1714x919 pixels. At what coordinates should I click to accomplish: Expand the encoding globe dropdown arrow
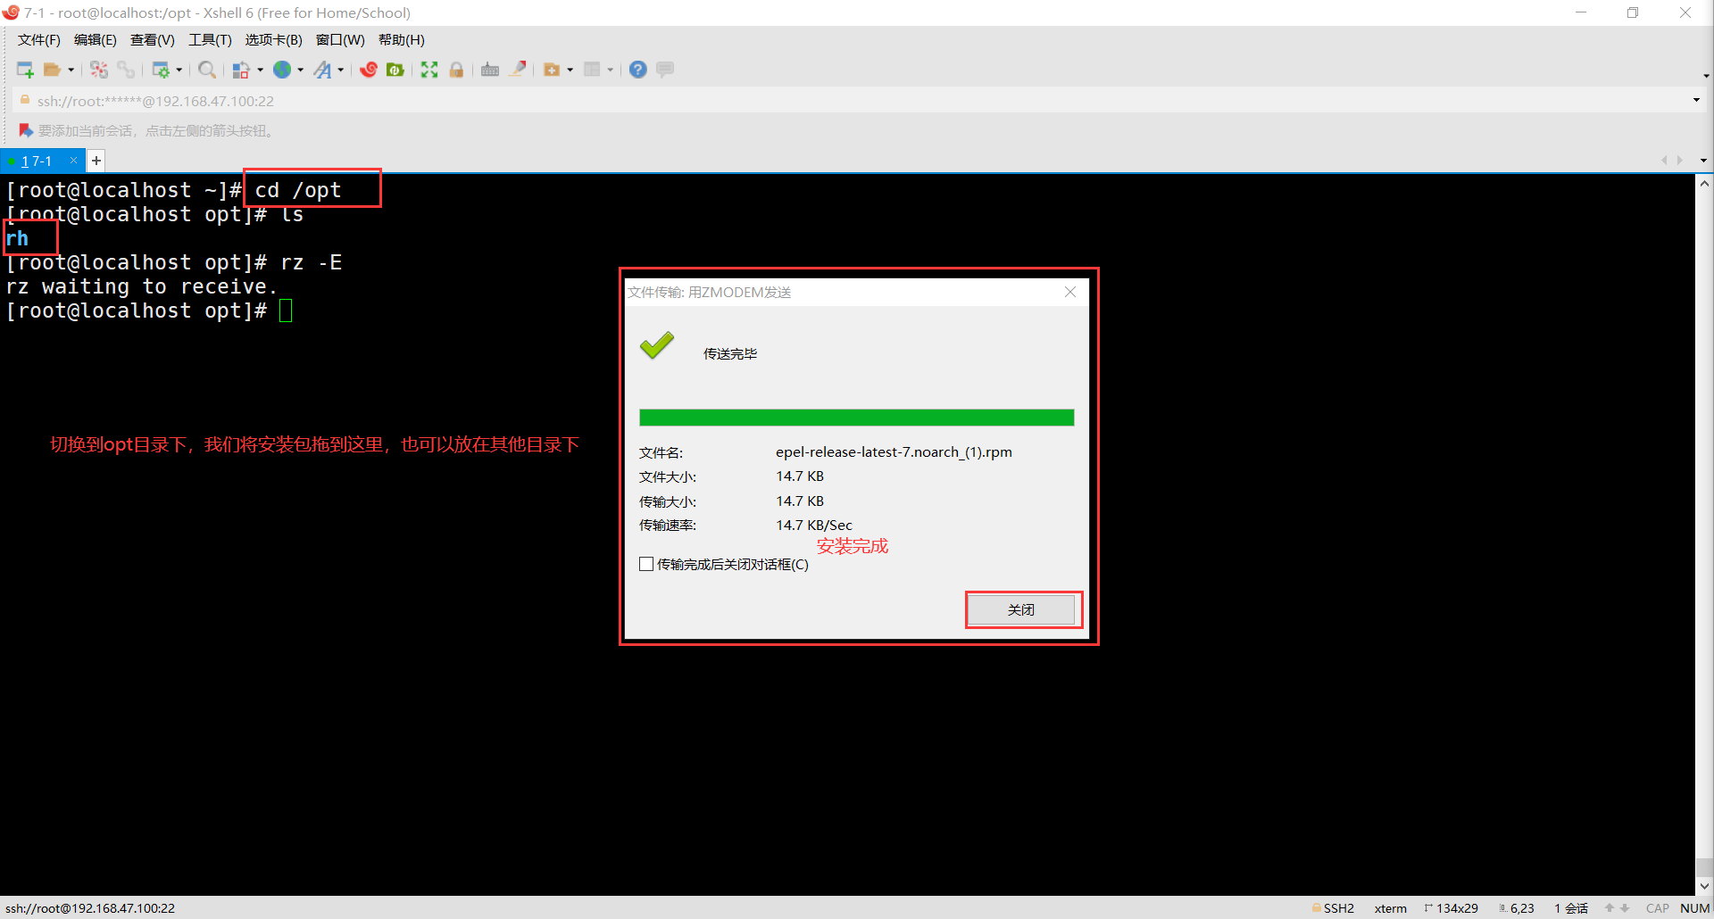coord(301,70)
